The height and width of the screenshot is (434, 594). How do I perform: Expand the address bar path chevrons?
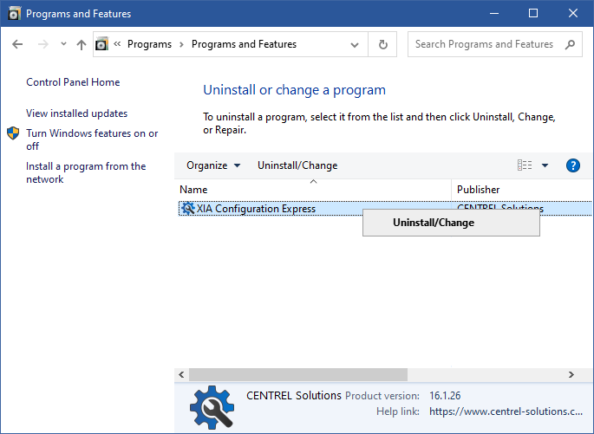[117, 44]
